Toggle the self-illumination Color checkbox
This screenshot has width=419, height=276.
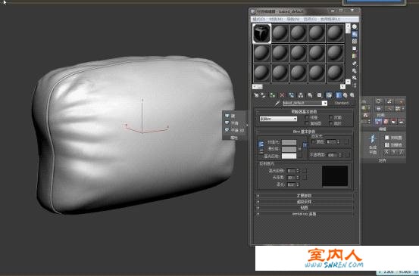pyautogui.click(x=313, y=142)
